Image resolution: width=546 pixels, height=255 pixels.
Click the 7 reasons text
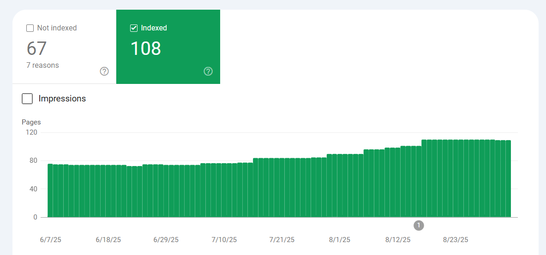click(x=42, y=65)
